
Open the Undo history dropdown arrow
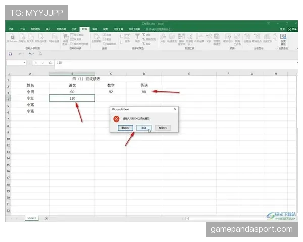click(34, 54)
